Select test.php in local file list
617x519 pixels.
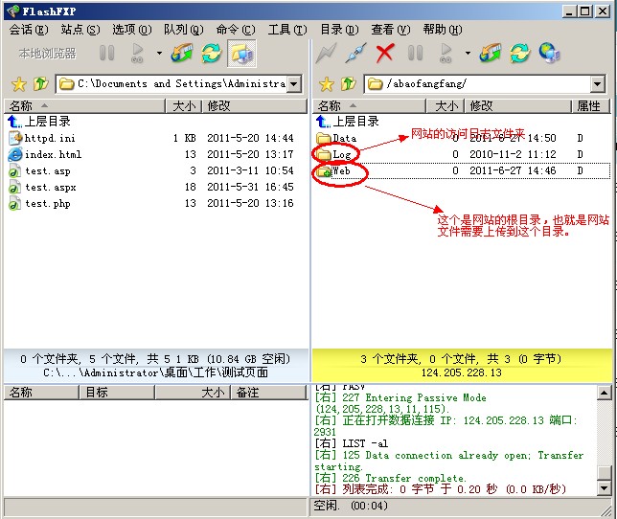(x=49, y=204)
